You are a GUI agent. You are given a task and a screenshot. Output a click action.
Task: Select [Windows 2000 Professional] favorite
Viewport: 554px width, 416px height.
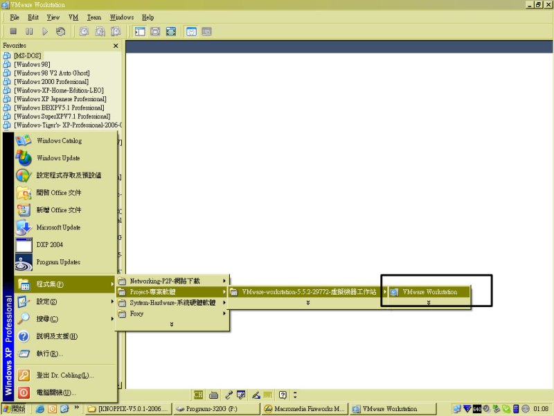pos(51,82)
